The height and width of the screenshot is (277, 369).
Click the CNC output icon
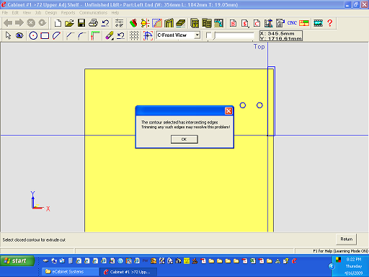(292, 23)
